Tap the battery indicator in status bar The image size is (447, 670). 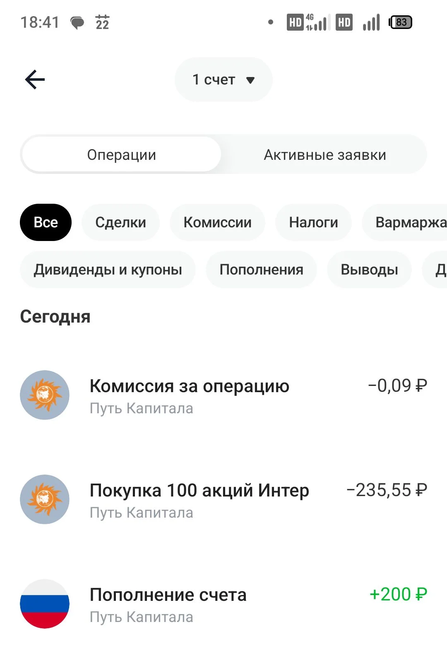coord(400,22)
